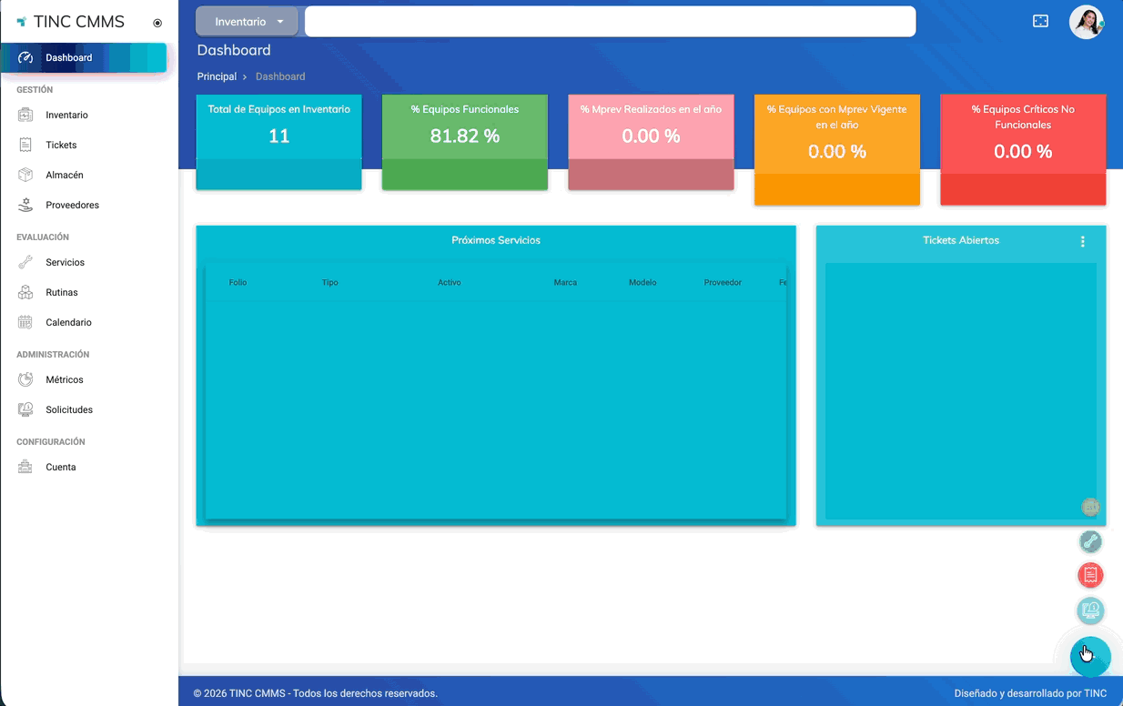The image size is (1123, 706).
Task: Open Inventario icon in the sidebar
Action: (25, 116)
